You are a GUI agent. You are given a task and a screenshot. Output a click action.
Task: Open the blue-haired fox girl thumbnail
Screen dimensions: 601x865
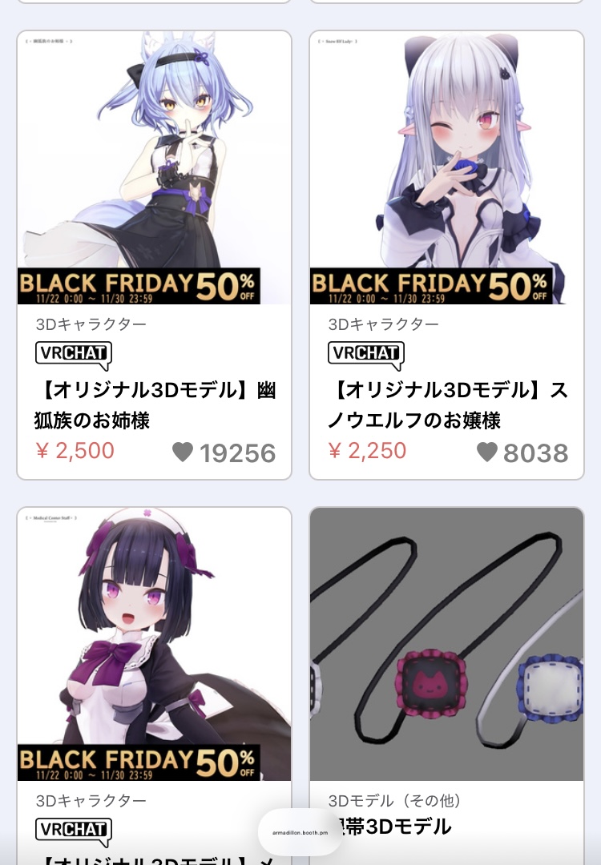pyautogui.click(x=154, y=167)
